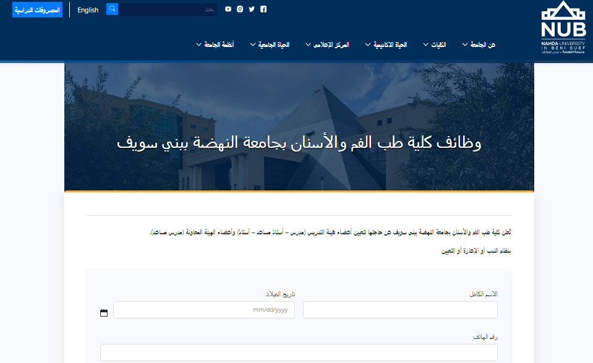Click the dental faculty jobs banner image
The width and height of the screenshot is (593, 363).
(299, 127)
